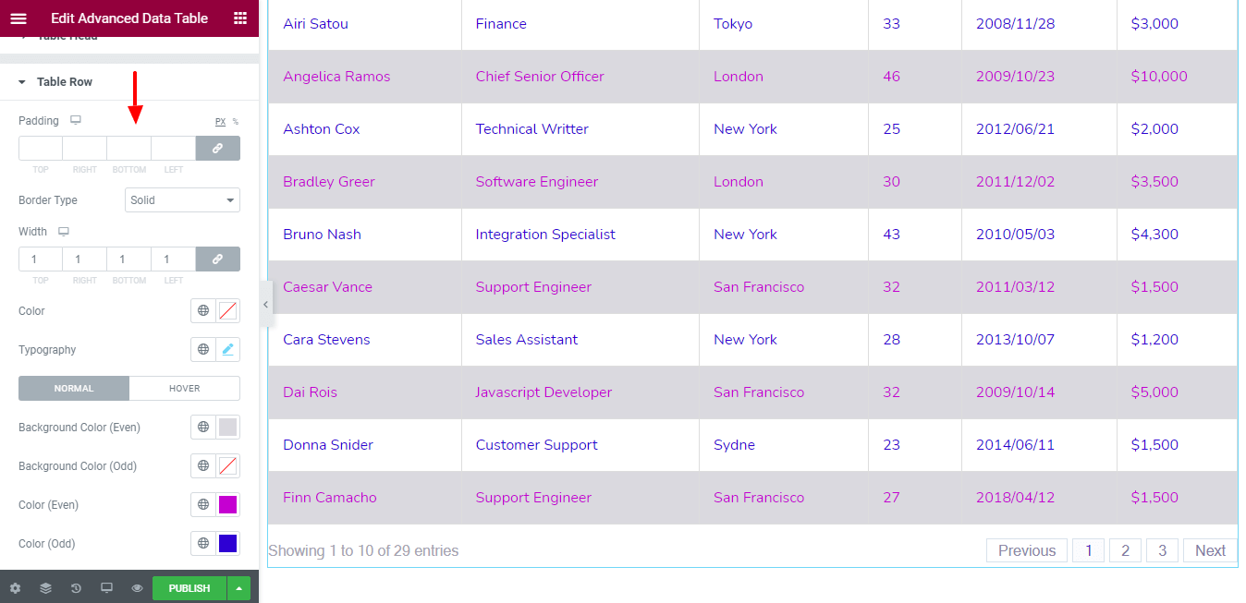Click the Typography edit pencil icon
This screenshot has width=1246, height=603.
point(228,350)
